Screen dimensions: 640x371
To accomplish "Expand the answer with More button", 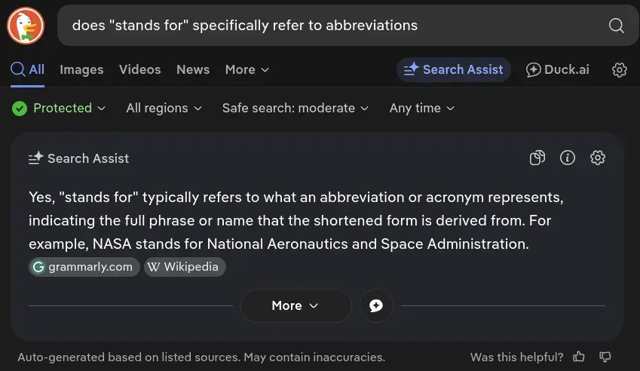I will (296, 305).
